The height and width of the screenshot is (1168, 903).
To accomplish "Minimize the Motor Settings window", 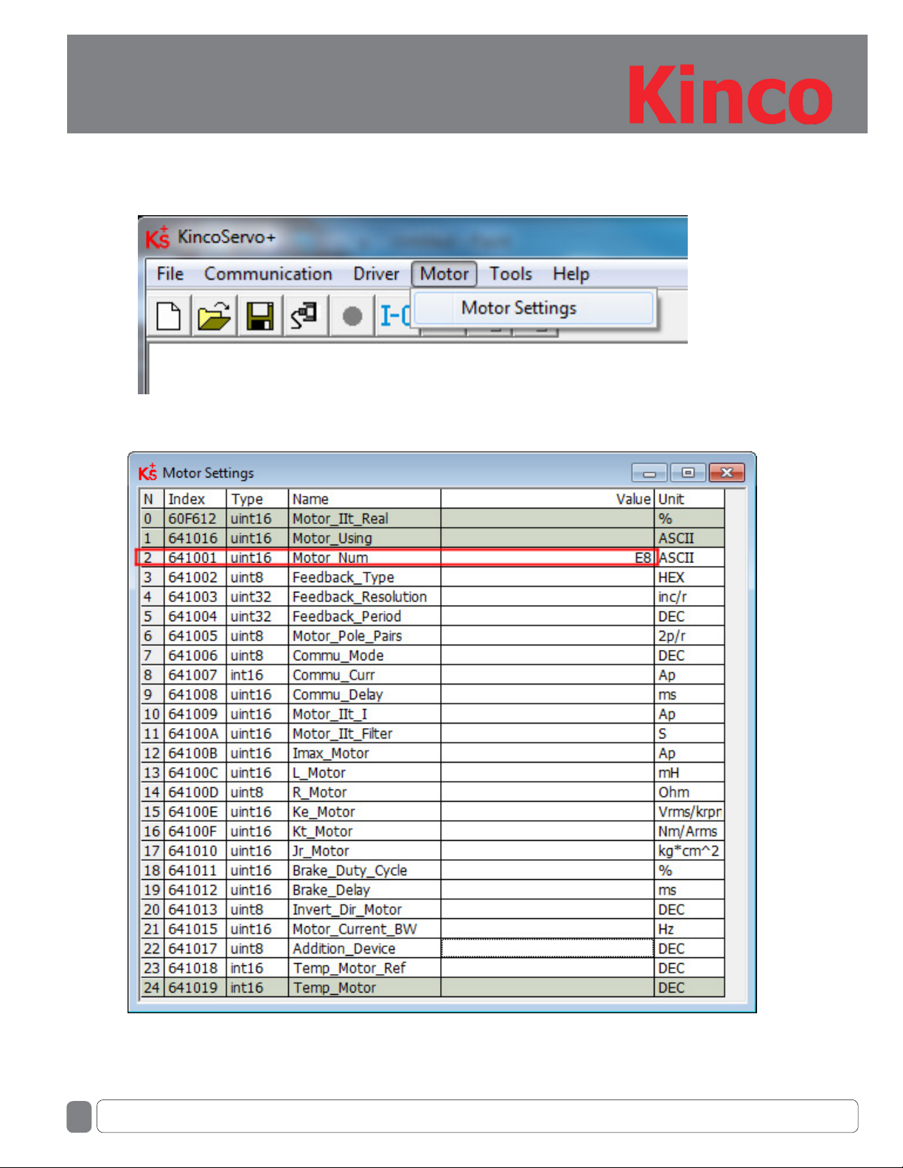I will (649, 473).
